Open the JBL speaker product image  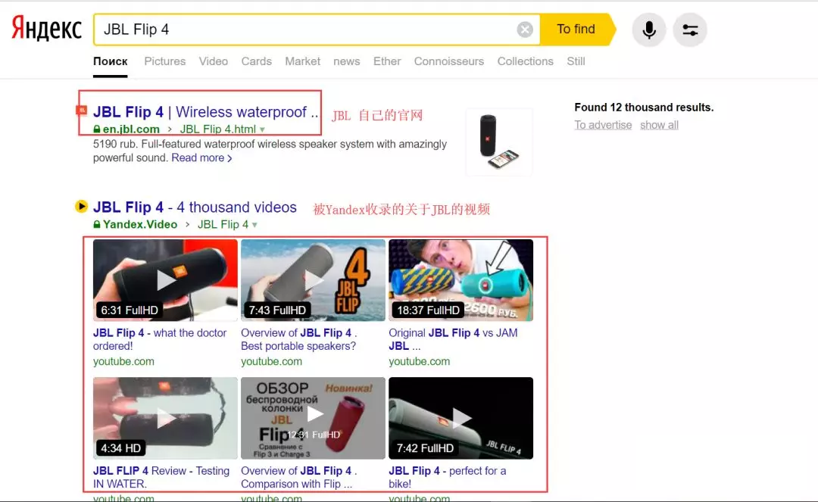click(x=498, y=142)
